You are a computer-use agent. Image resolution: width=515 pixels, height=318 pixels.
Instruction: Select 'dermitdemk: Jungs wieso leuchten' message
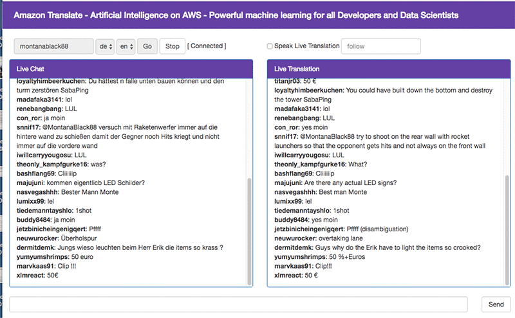click(120, 247)
